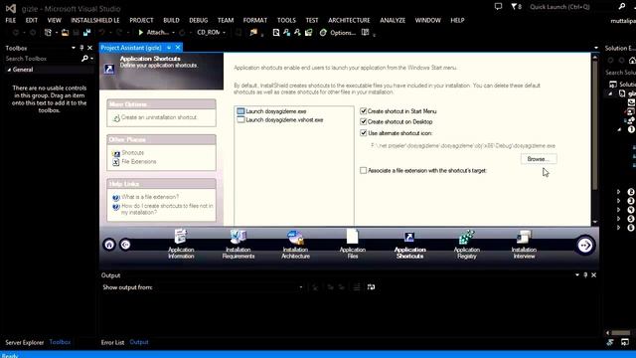Close the Output panel

point(594,275)
